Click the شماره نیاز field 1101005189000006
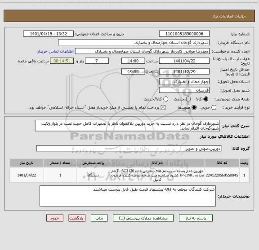This screenshot has width=259, height=250. point(184,34)
